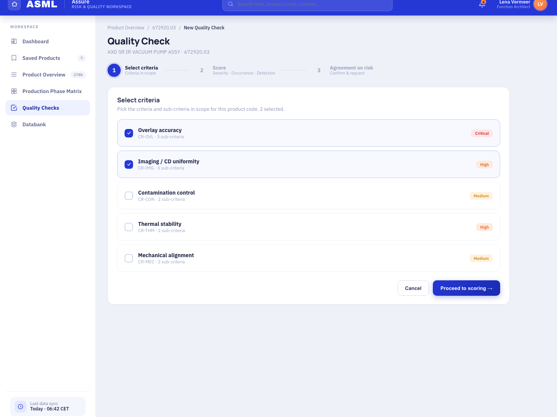Click the Saved Products count badge 7

coord(82,58)
